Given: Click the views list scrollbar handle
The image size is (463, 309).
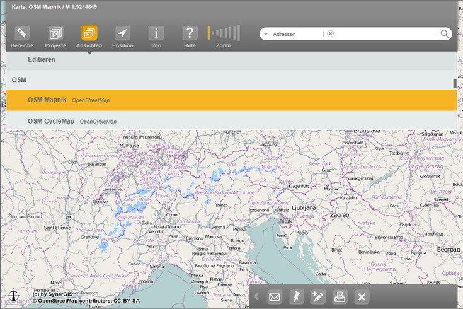Looking at the screenshot, I should 455,84.
